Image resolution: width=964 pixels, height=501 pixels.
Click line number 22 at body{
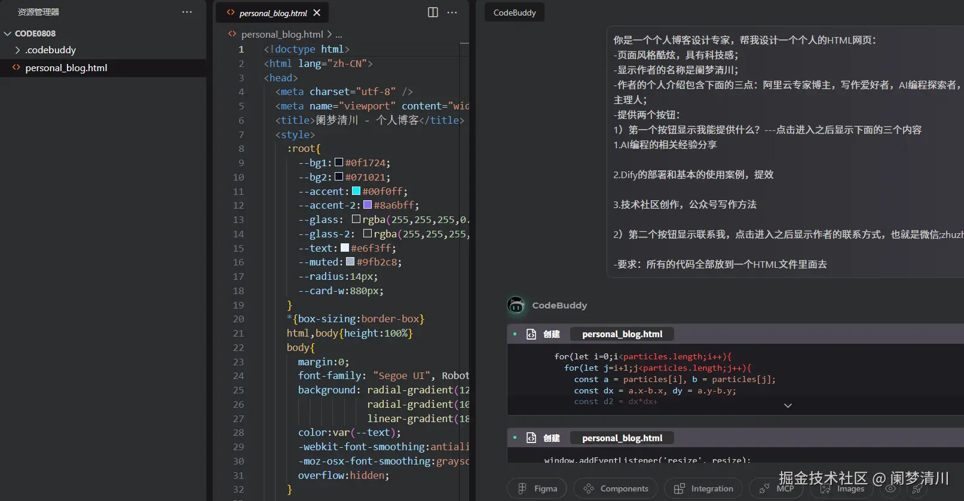coord(238,348)
